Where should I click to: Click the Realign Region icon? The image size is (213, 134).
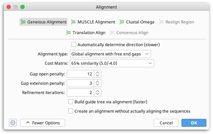point(161,22)
